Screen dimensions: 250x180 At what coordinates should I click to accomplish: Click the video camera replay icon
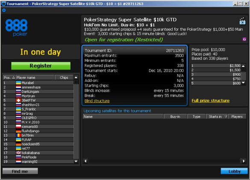pyautogui.click(x=242, y=21)
